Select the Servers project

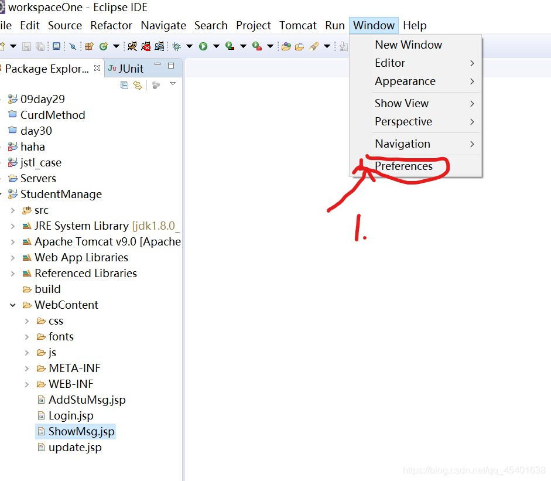tap(32, 178)
